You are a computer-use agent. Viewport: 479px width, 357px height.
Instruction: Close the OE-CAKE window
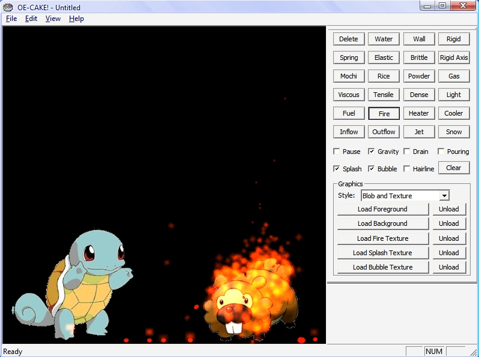(x=463, y=6)
